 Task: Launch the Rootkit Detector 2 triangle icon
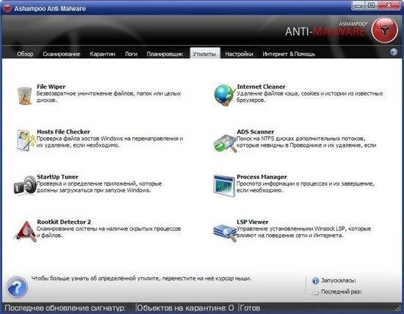tap(26, 231)
